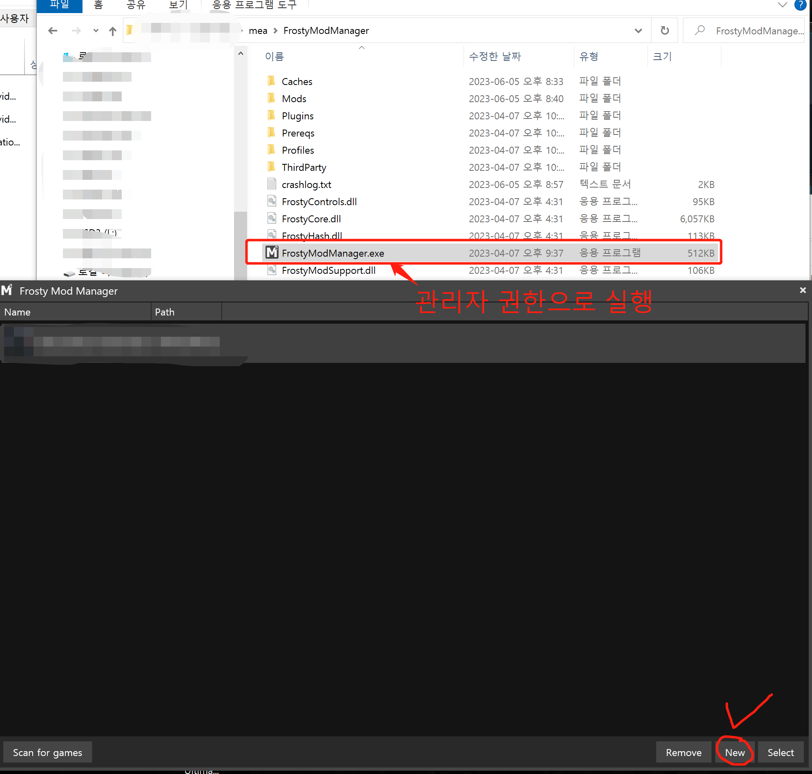
Task: Select the FrostyControls.dll file icon
Action: pos(272,201)
